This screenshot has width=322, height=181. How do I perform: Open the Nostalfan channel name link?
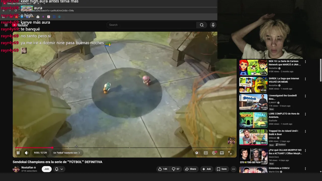coord(27,167)
